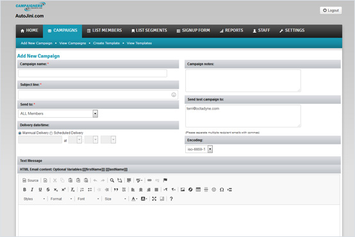The height and width of the screenshot is (237, 355).
Task: Open Find with the magnifier icon
Action: [x=112, y=181]
